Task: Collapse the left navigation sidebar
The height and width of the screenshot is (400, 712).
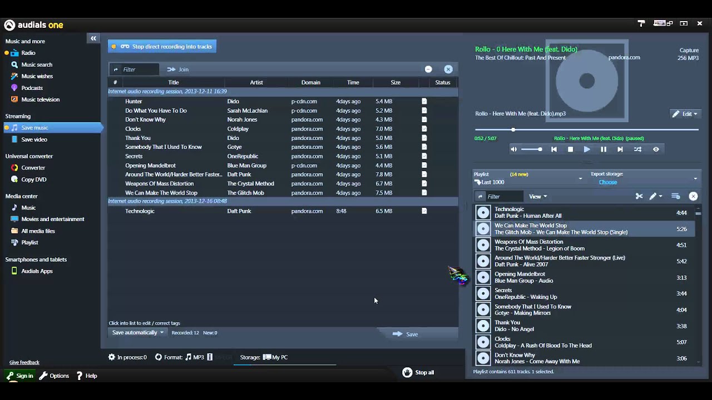Action: pos(93,38)
